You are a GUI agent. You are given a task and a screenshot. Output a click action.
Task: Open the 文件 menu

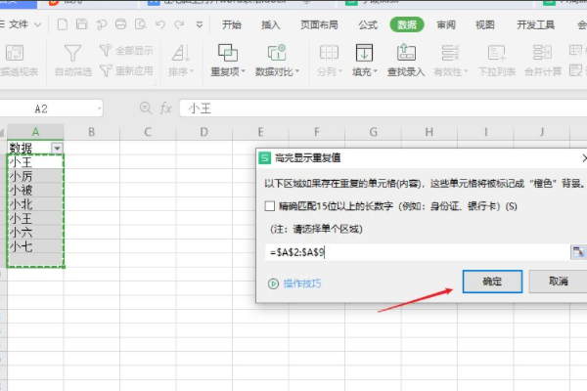coord(21,24)
